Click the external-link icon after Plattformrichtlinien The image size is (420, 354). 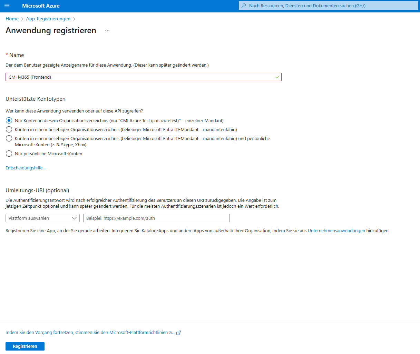pos(178,333)
